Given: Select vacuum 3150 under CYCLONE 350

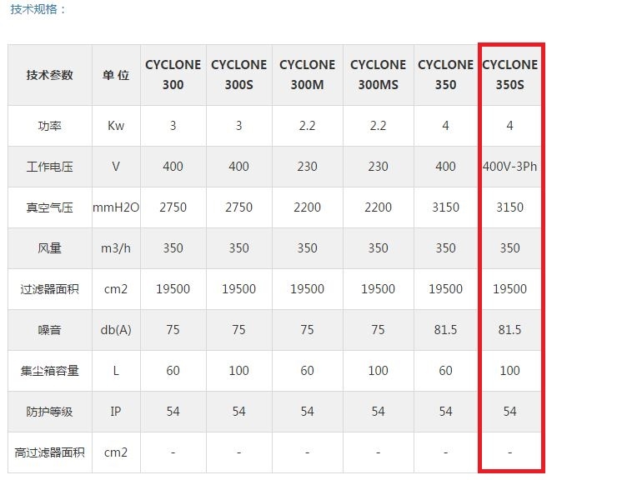Looking at the screenshot, I should point(445,207).
